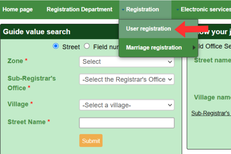Select the Street radio button
The image size is (231, 154).
(x=56, y=46)
